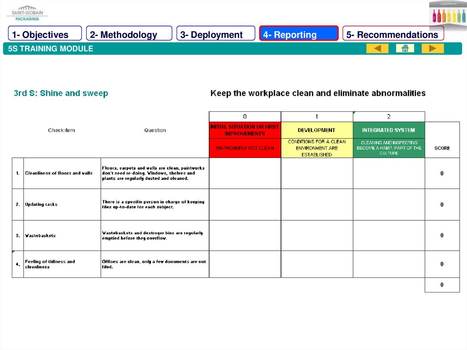The height and width of the screenshot is (350, 467).
Task: Select score 2 cell for Wastebaskets row
Action: pyautogui.click(x=389, y=235)
